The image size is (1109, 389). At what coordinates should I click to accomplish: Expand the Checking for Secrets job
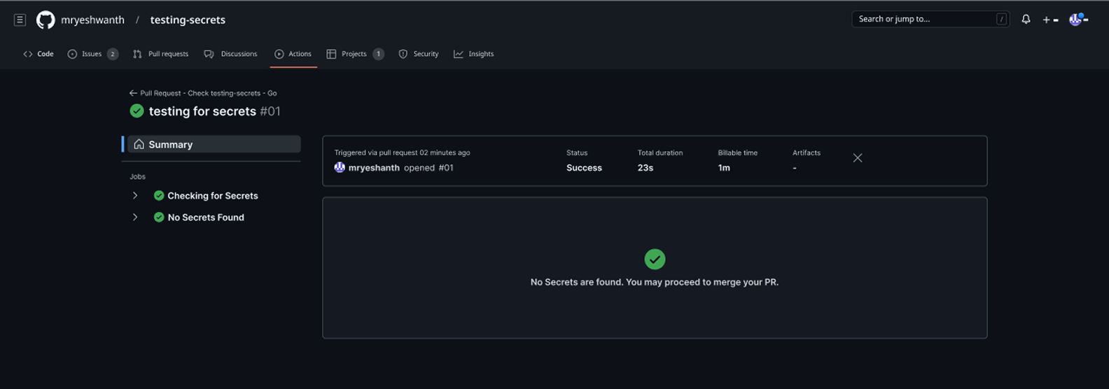click(135, 196)
